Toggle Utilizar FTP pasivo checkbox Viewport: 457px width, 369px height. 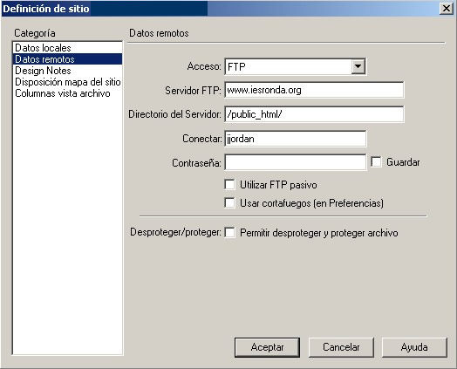pos(229,185)
